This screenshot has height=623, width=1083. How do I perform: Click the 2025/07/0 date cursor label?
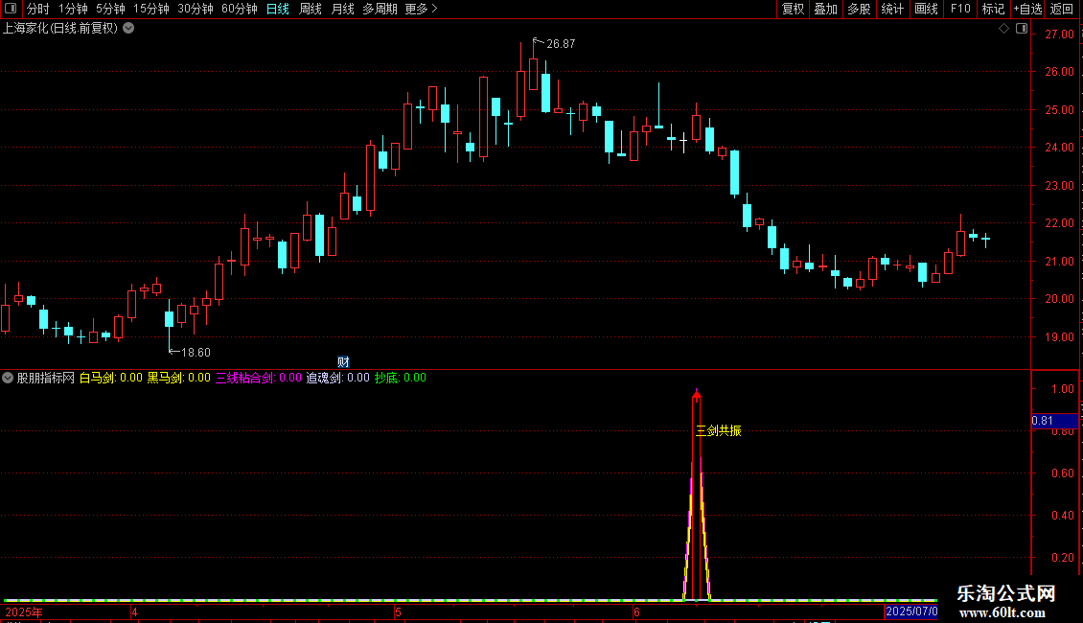coord(911,611)
